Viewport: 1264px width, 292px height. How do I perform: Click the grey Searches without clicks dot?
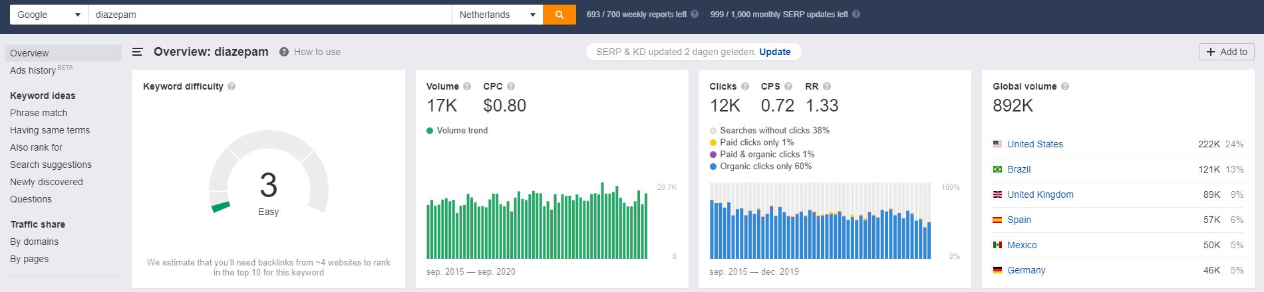pyautogui.click(x=713, y=131)
